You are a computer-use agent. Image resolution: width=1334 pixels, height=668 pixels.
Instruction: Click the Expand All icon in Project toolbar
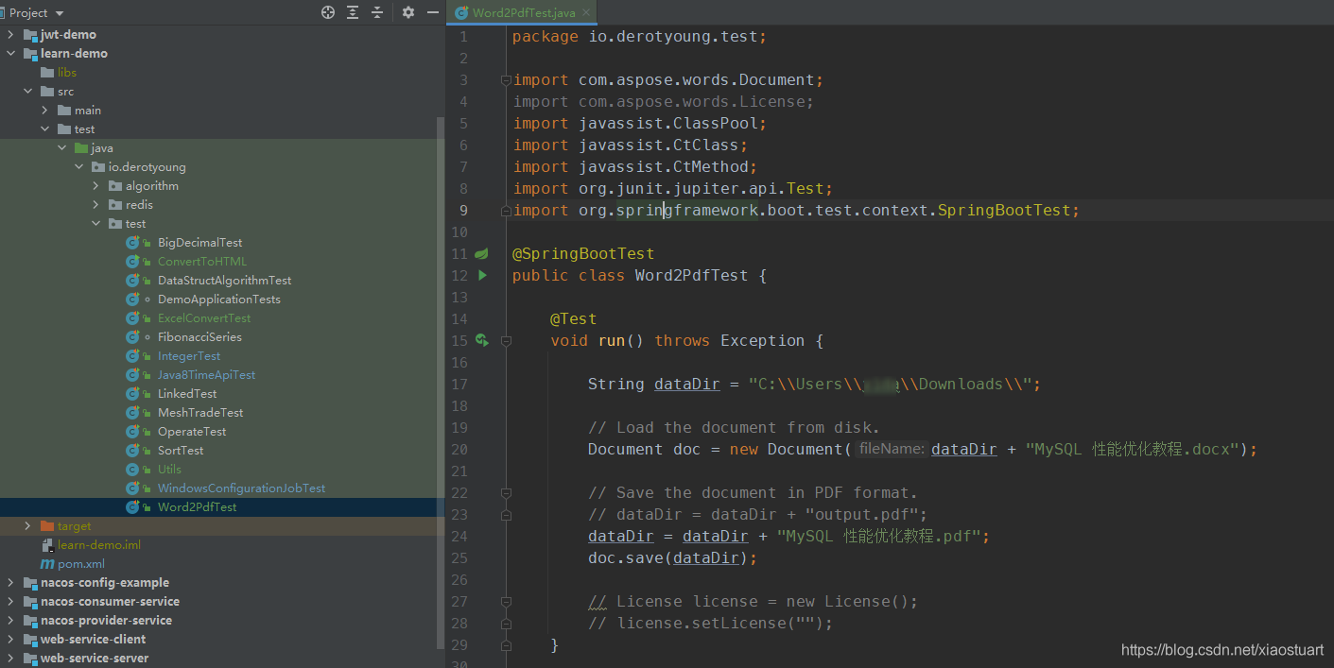[353, 12]
